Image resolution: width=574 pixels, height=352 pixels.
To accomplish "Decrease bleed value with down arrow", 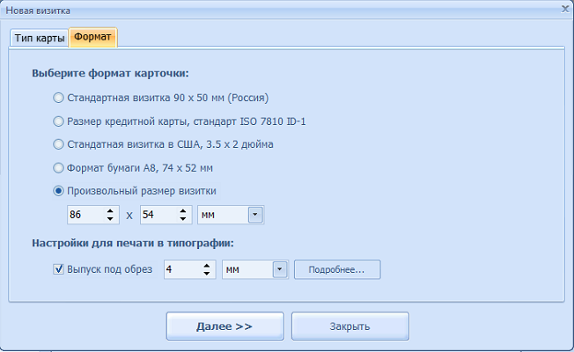I will [x=207, y=274].
